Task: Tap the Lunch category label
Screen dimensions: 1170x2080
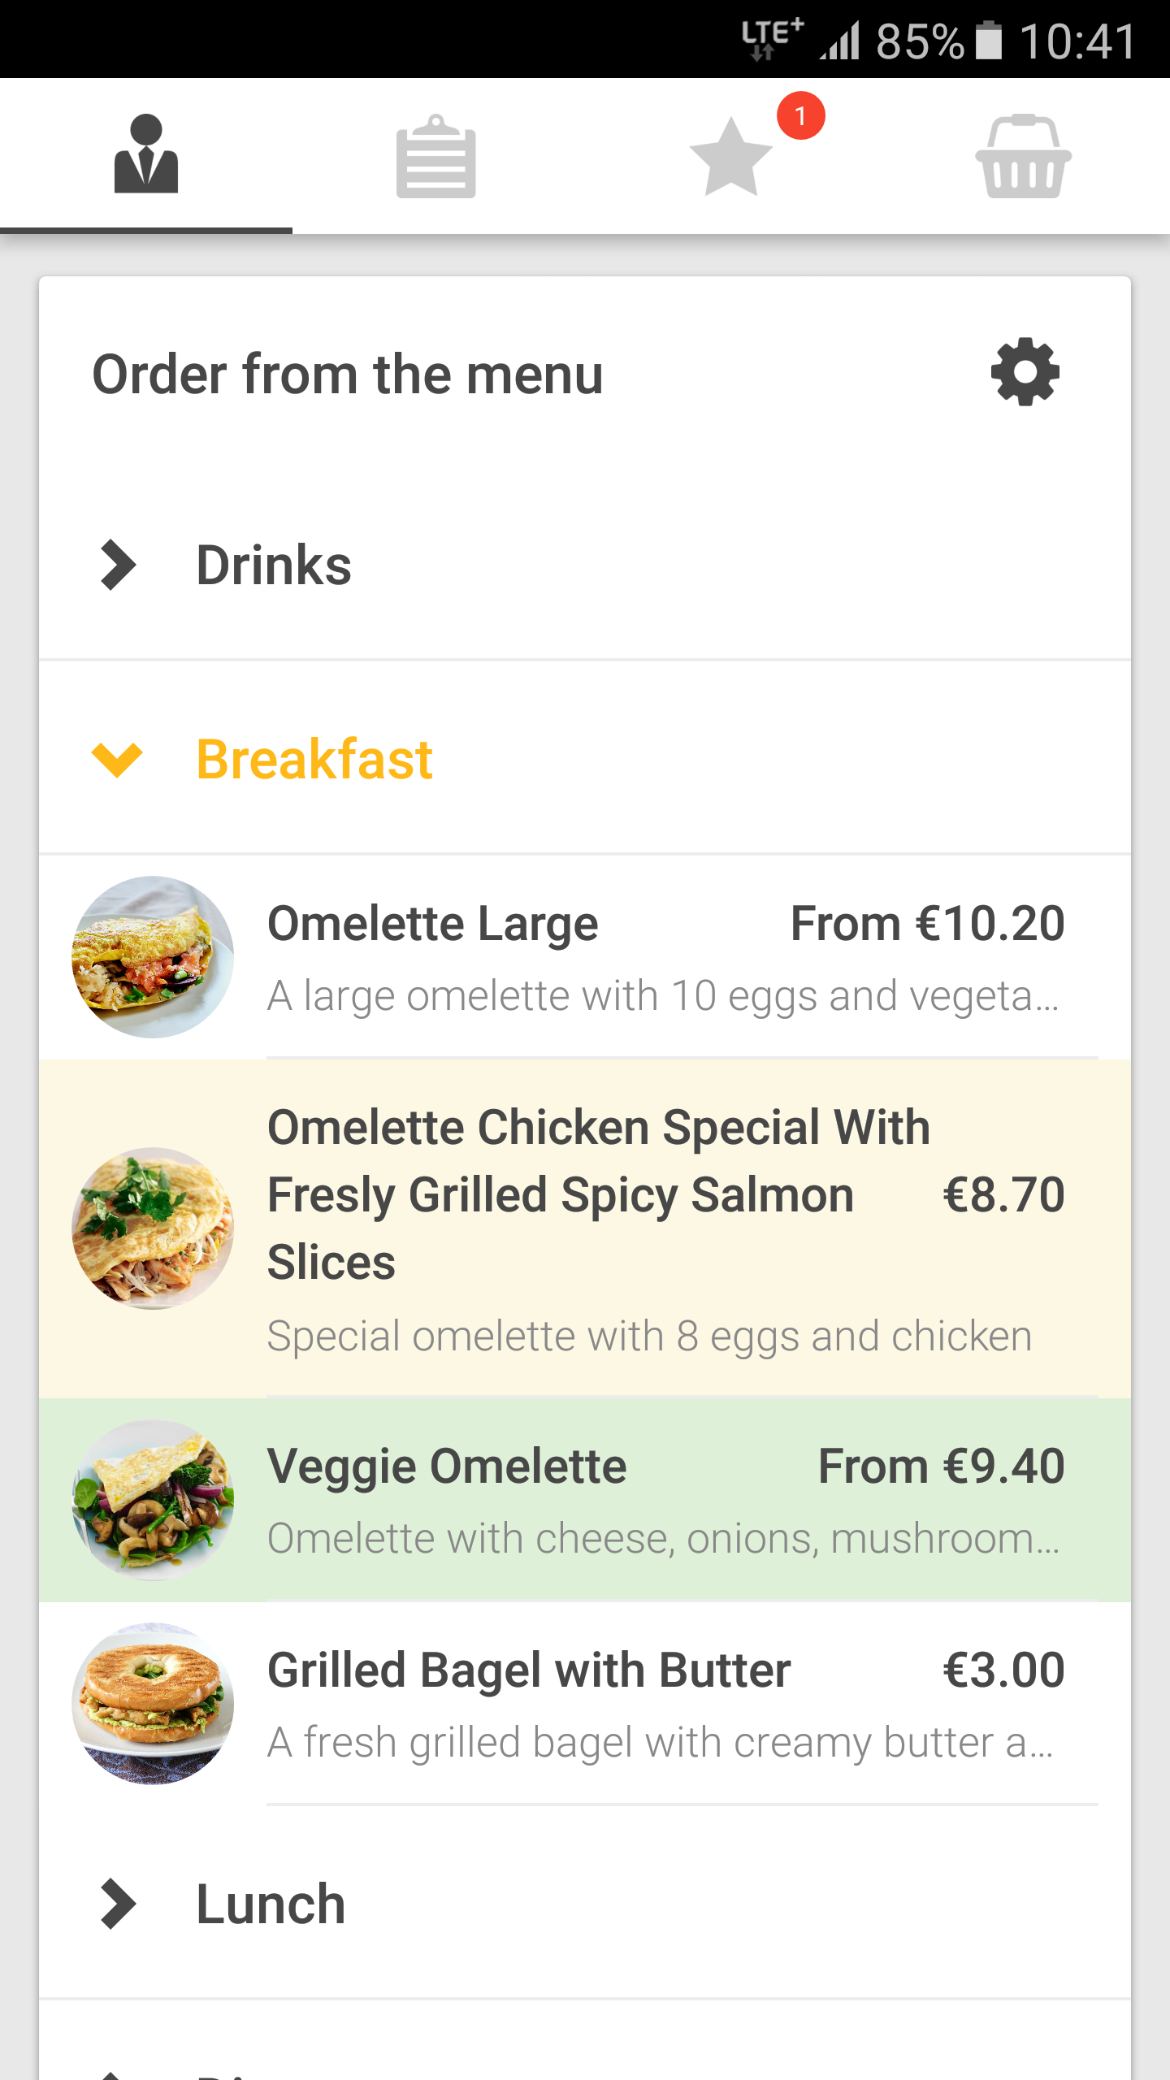Action: [x=271, y=1904]
